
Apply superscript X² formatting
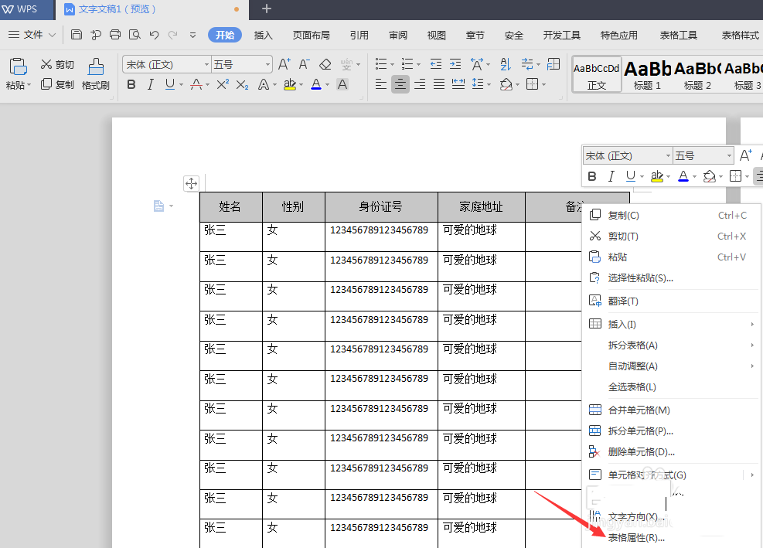(x=223, y=85)
